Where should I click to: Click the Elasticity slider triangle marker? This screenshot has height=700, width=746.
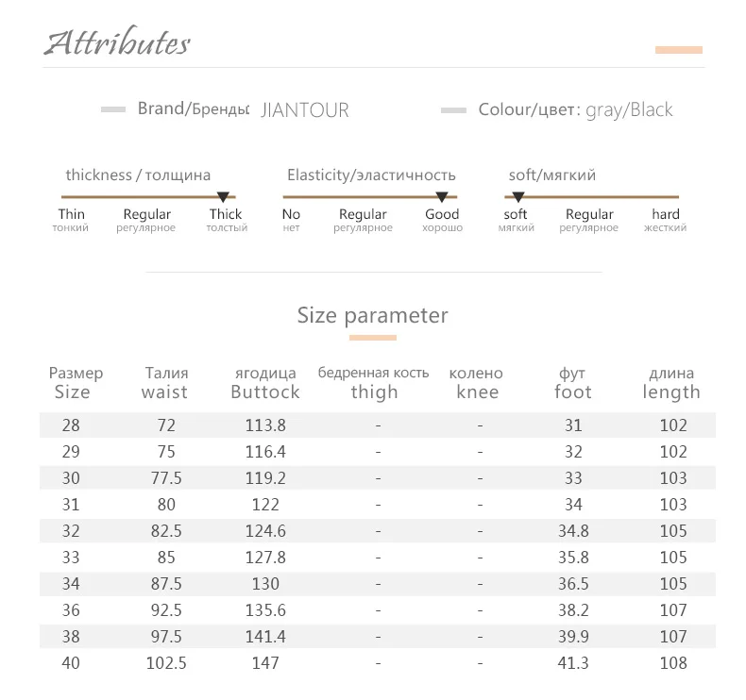click(x=442, y=197)
